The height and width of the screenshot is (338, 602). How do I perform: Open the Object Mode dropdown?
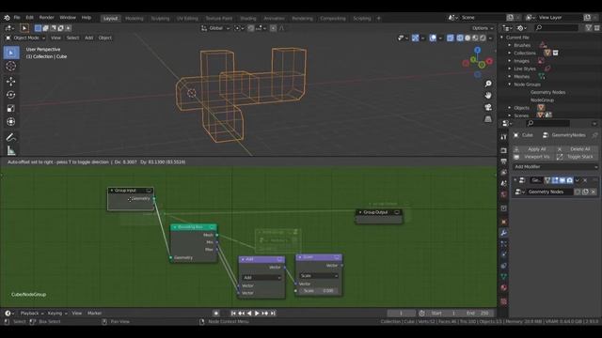pyautogui.click(x=25, y=38)
